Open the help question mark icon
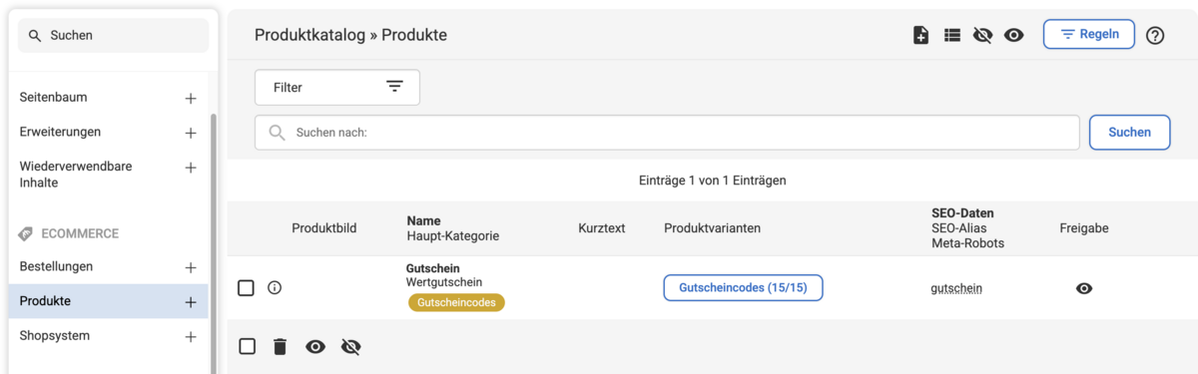 [1155, 35]
